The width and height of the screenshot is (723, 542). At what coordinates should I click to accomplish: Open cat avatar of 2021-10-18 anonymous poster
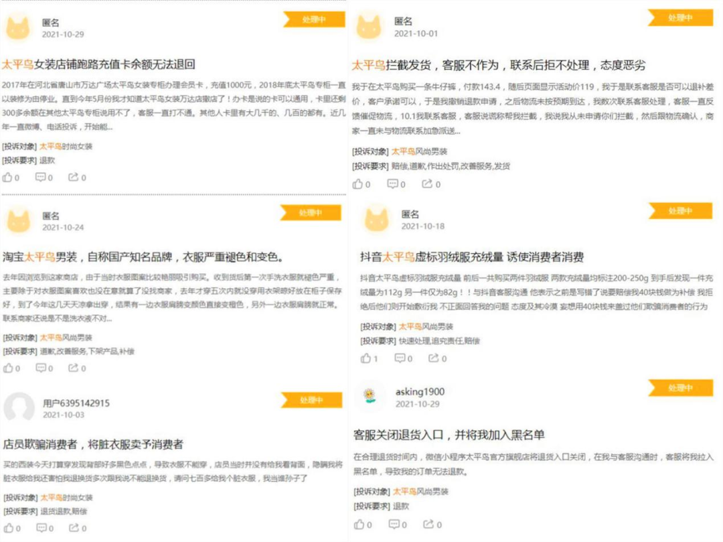(x=376, y=219)
